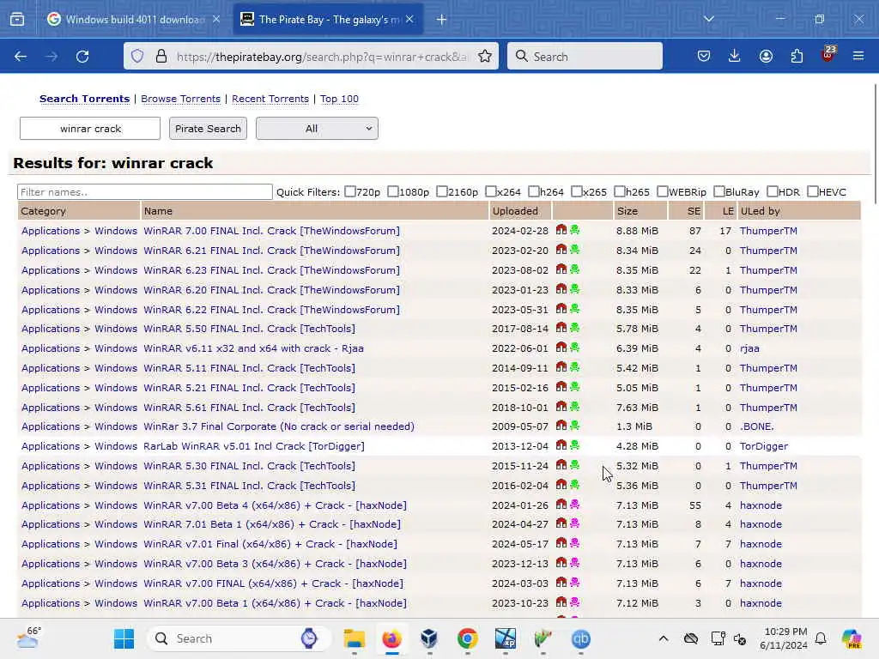Toggle the BluRay quick filter
This screenshot has height=659, width=879.
pos(719,191)
